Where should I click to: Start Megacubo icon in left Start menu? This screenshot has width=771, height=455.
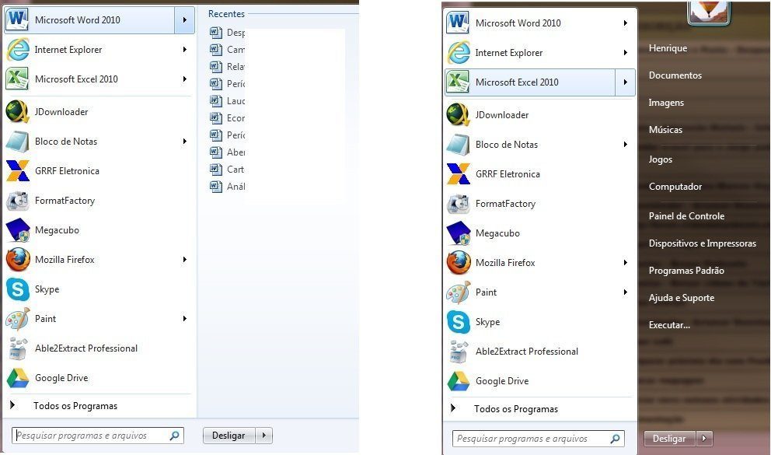point(17,229)
